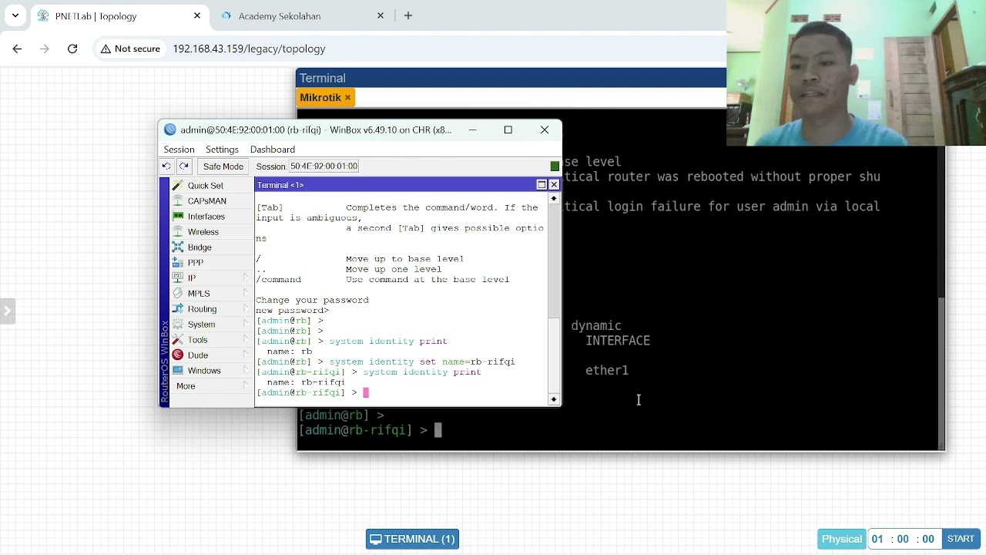The image size is (986, 555).
Task: Close the Mikrotik tab in PNETLab terminal
Action: 347,98
